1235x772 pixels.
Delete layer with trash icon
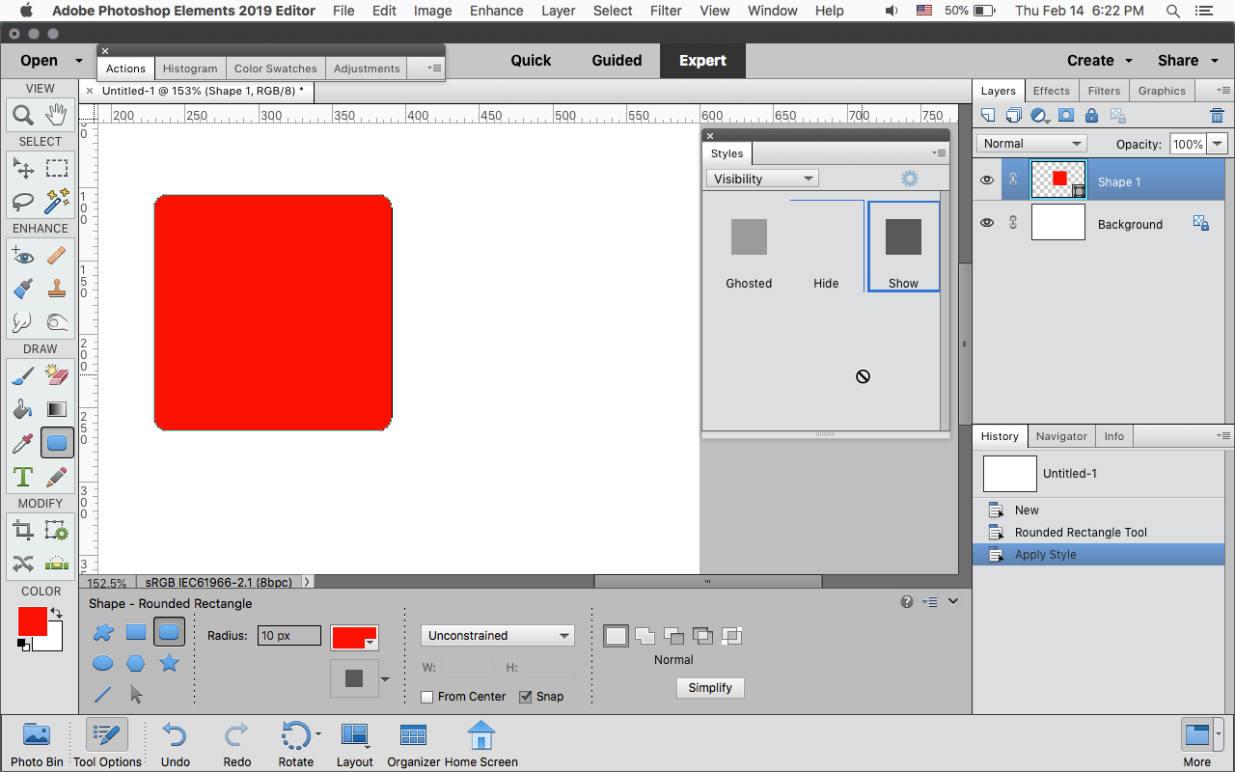click(1217, 116)
